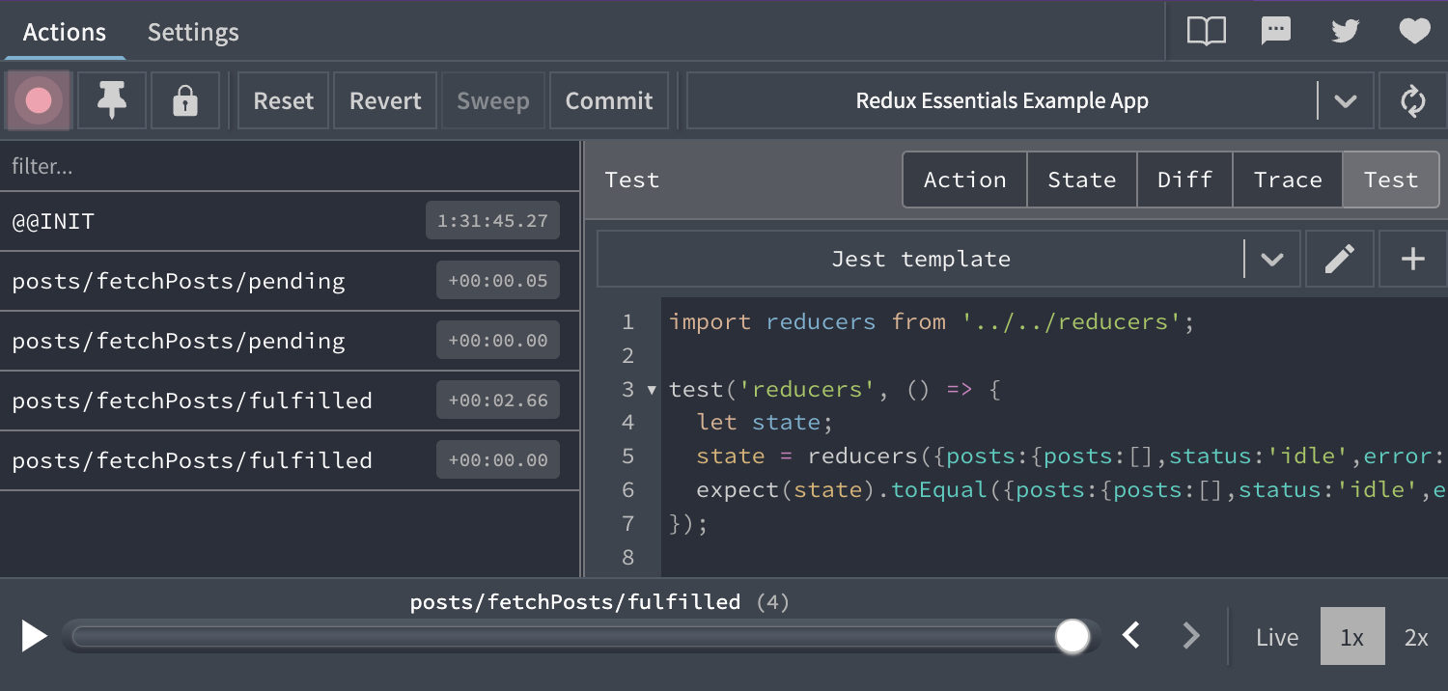The width and height of the screenshot is (1448, 691).
Task: Click the plus icon to add a template
Action: [x=1412, y=258]
